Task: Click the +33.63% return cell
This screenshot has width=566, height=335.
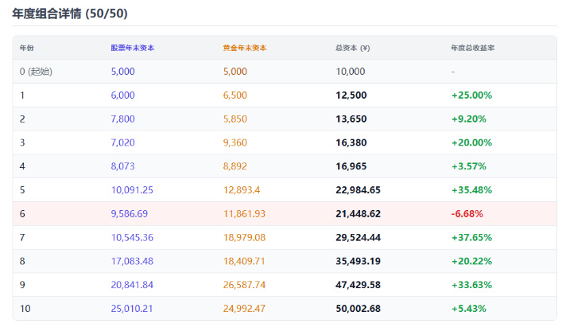Action: pyautogui.click(x=471, y=285)
